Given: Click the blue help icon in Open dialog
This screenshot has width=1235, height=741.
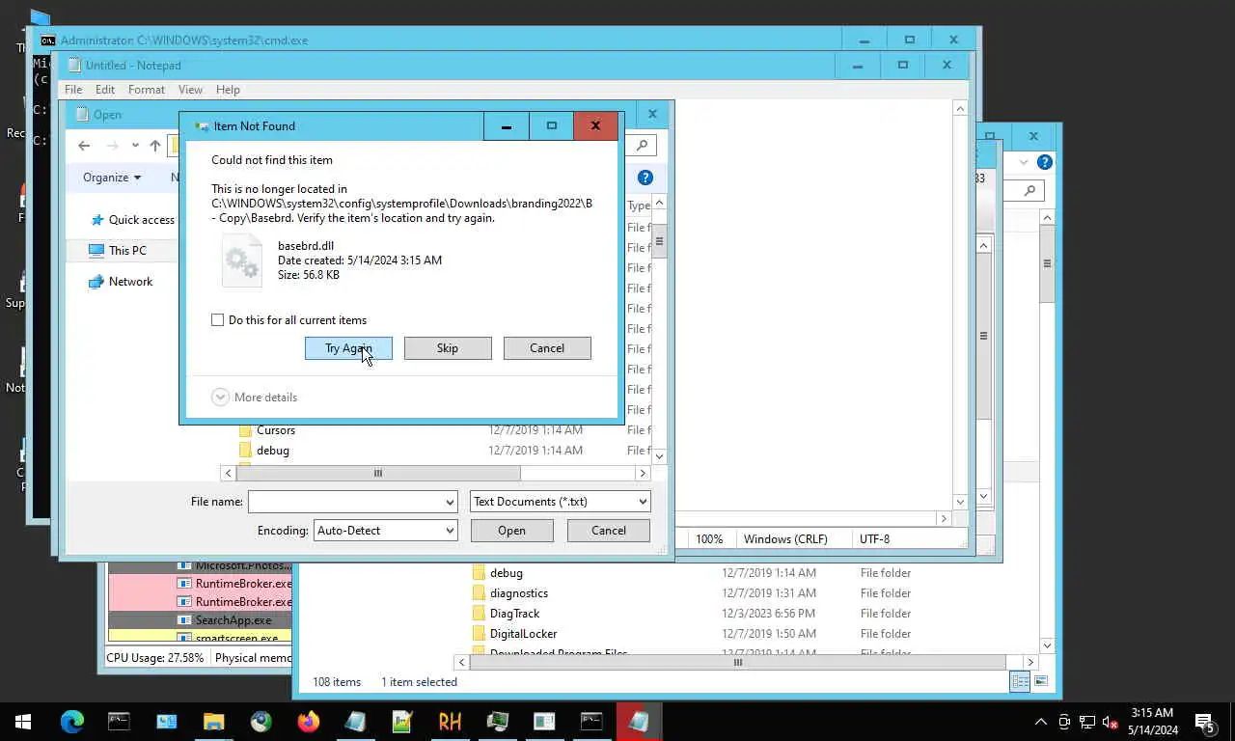Looking at the screenshot, I should (x=645, y=178).
